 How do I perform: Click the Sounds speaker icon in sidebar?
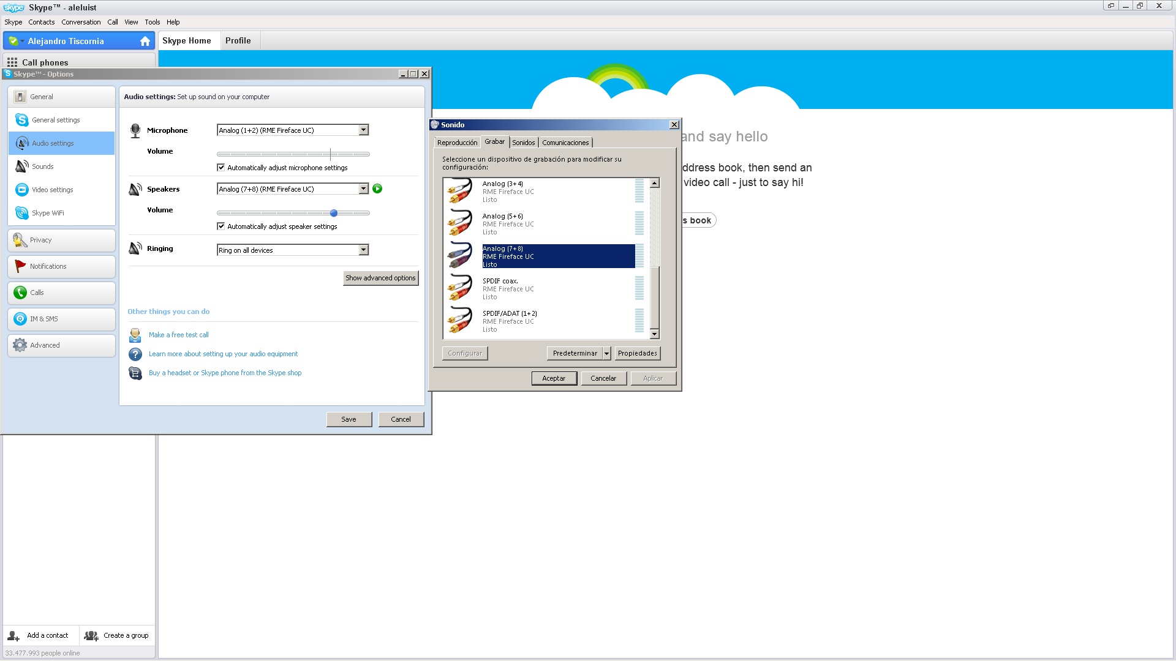point(22,166)
